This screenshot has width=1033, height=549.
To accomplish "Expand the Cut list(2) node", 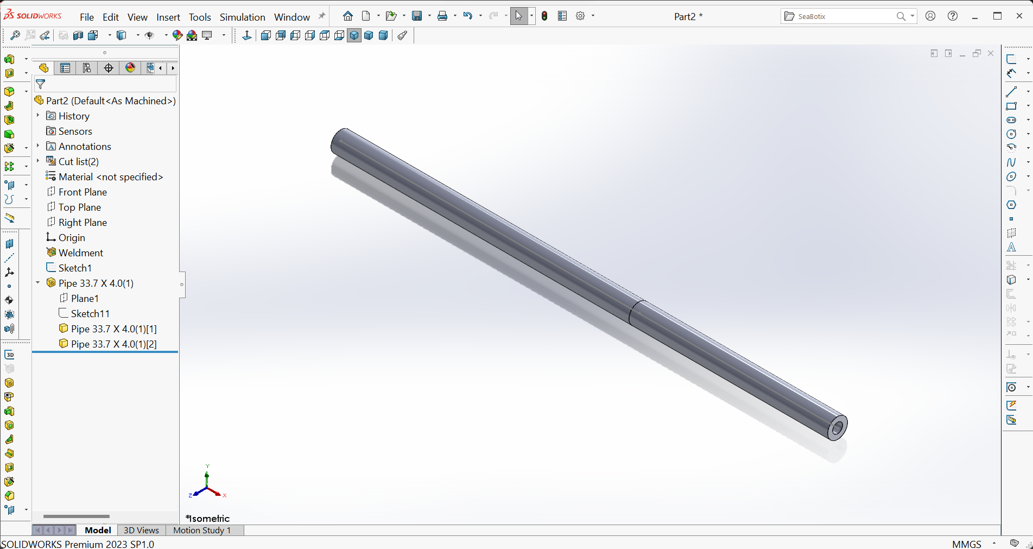I will (38, 161).
